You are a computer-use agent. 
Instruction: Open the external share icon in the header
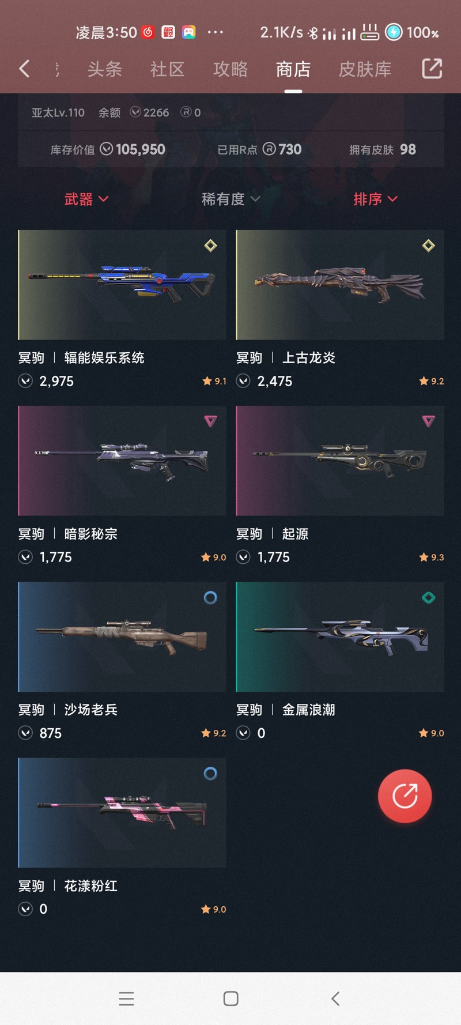432,69
